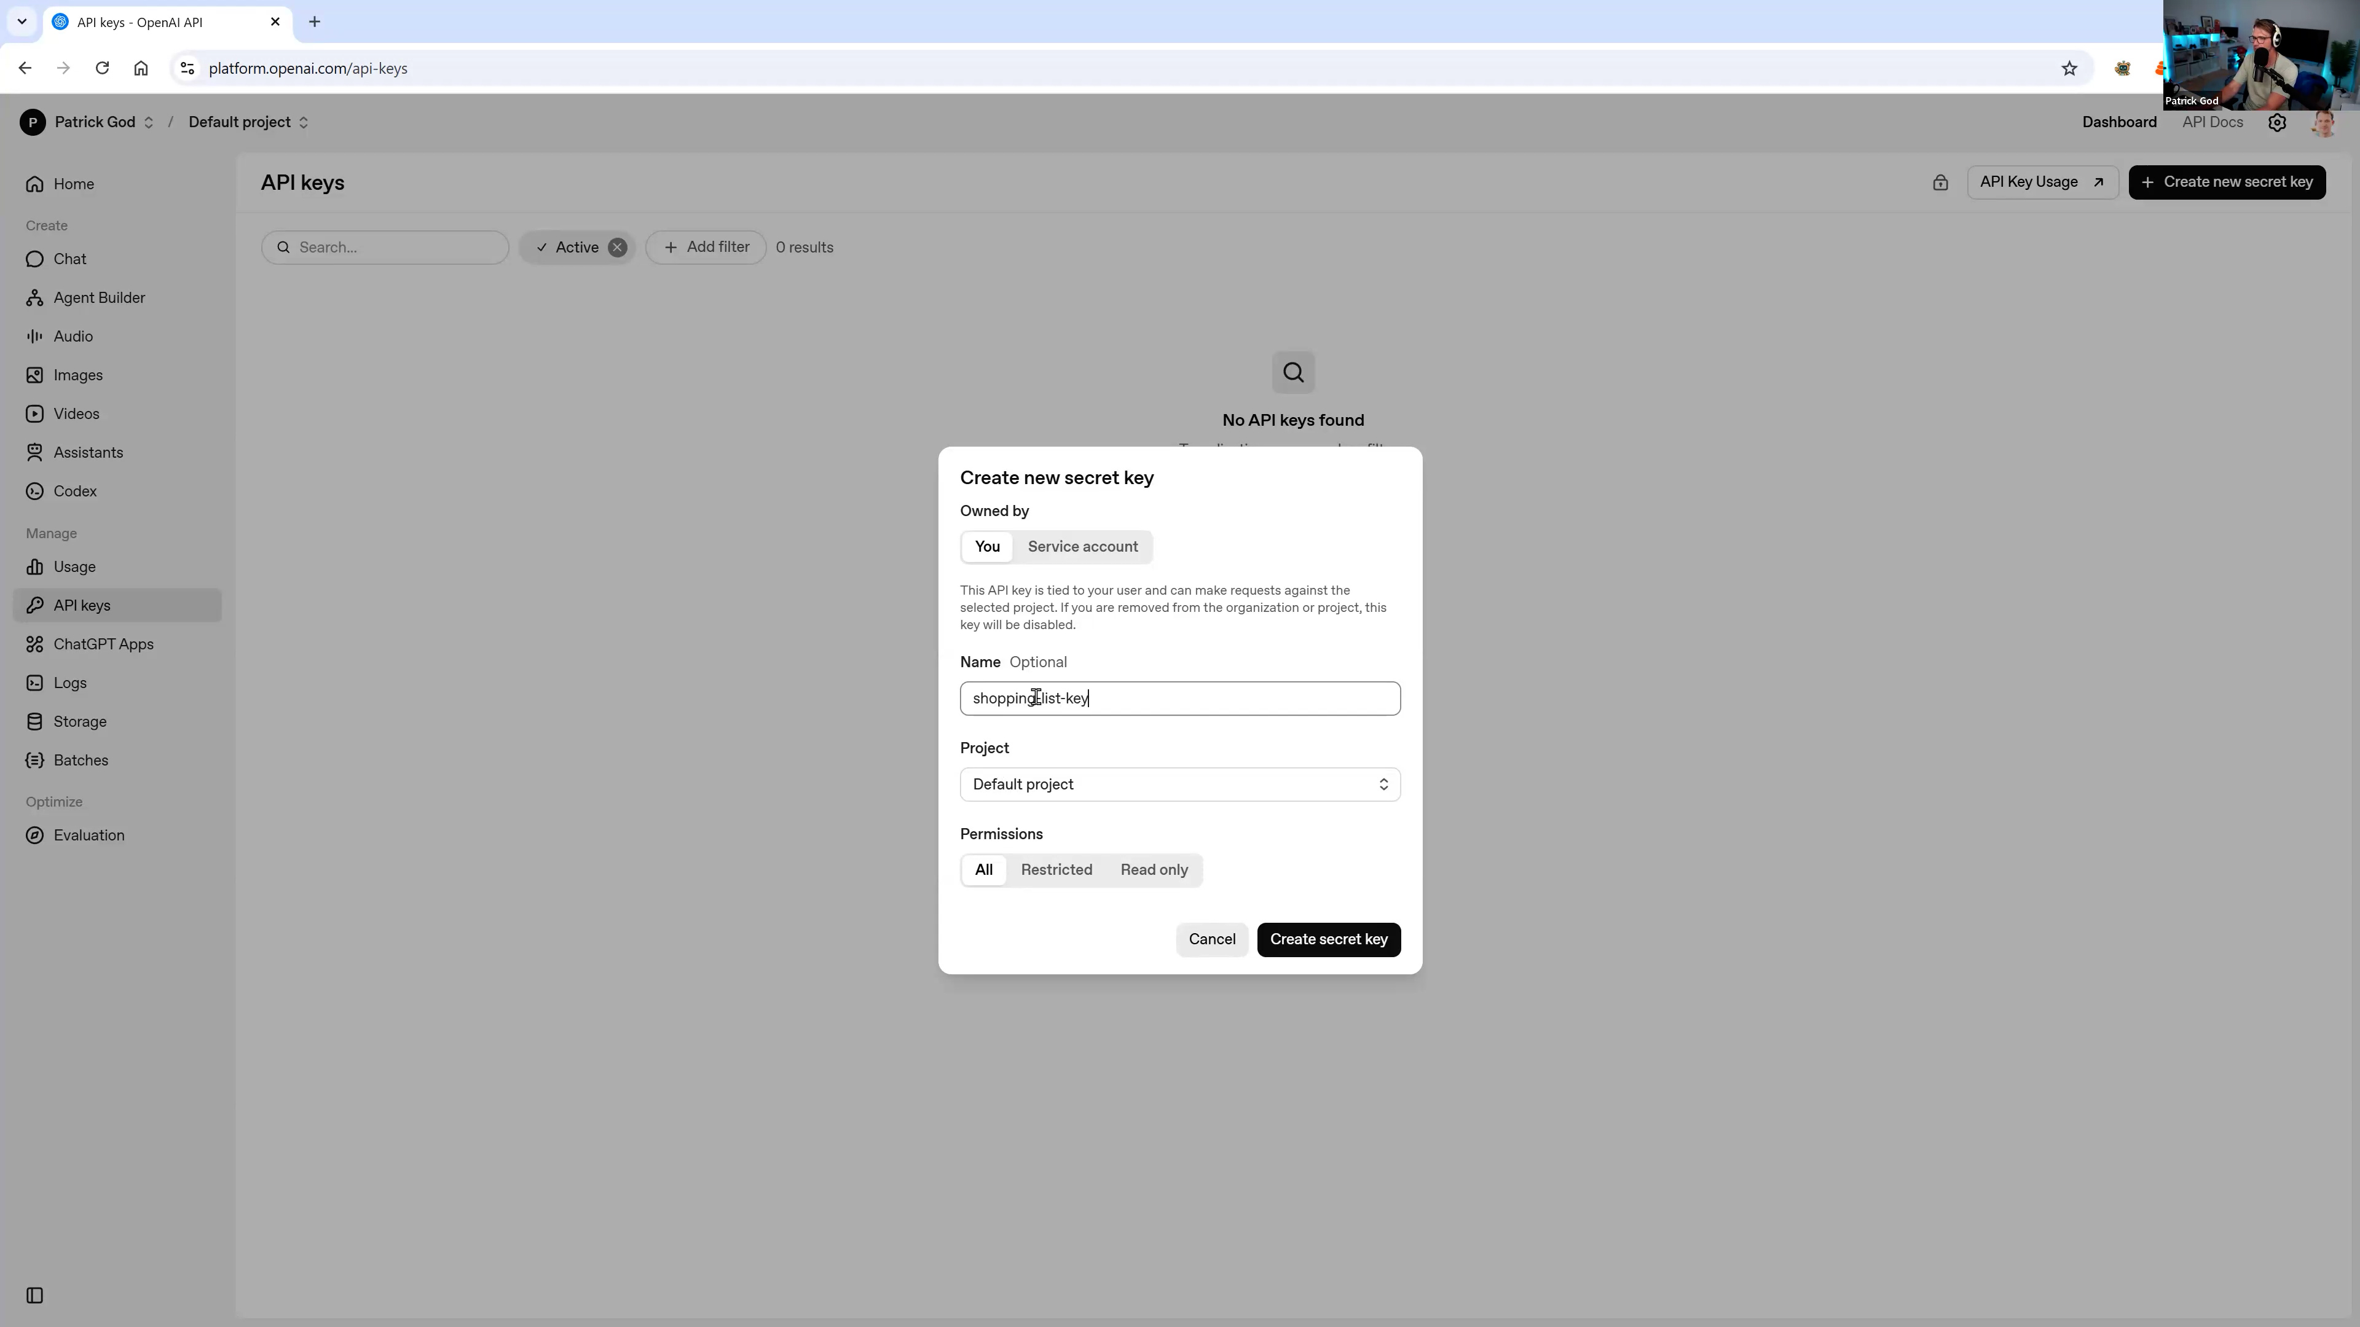Go back in browser history
Screen dimensions: 2360x1327
click(25, 69)
